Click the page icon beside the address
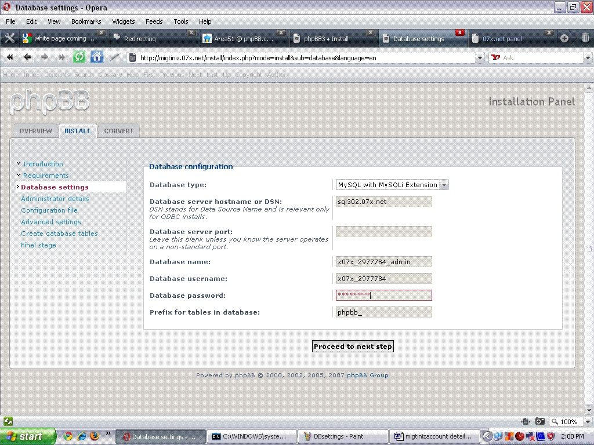 point(133,57)
